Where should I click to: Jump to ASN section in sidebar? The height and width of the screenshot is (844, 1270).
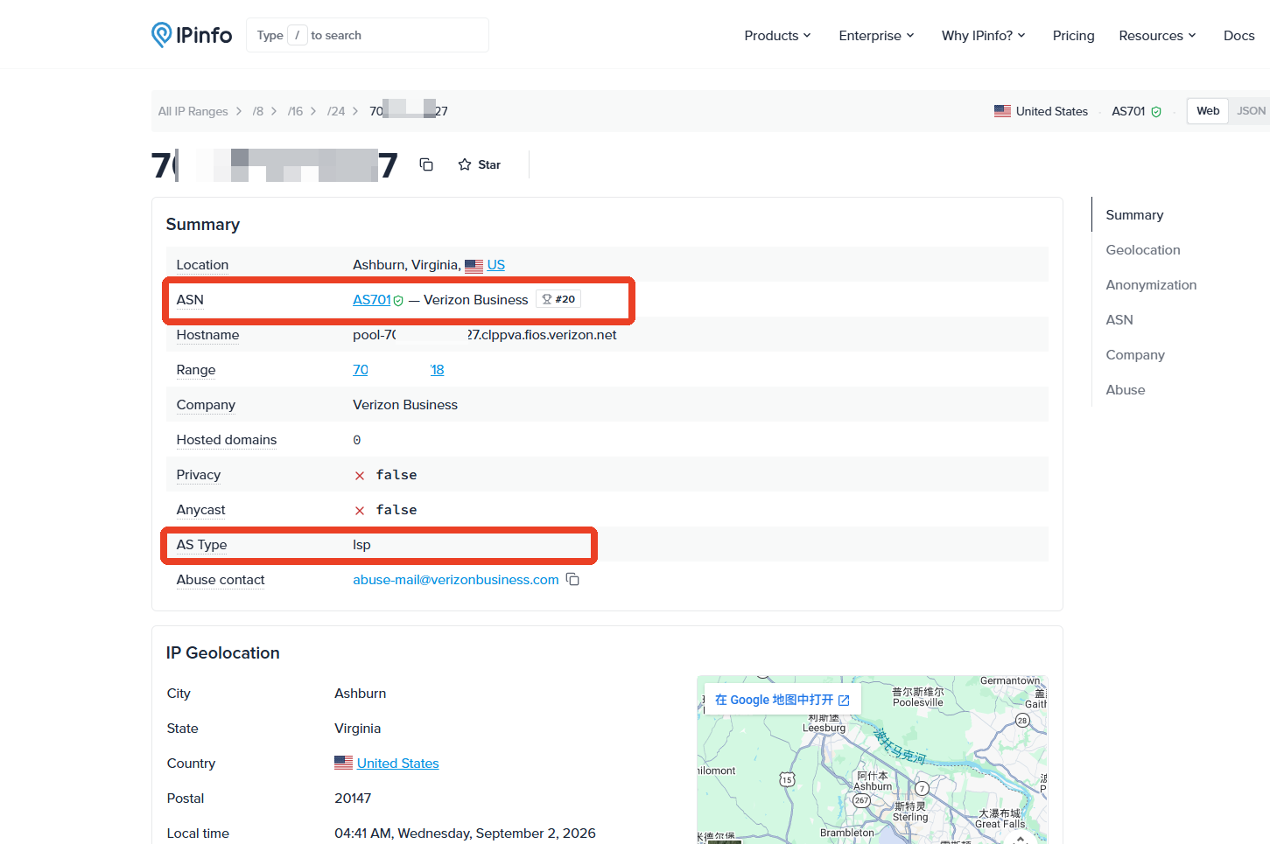(x=1119, y=320)
